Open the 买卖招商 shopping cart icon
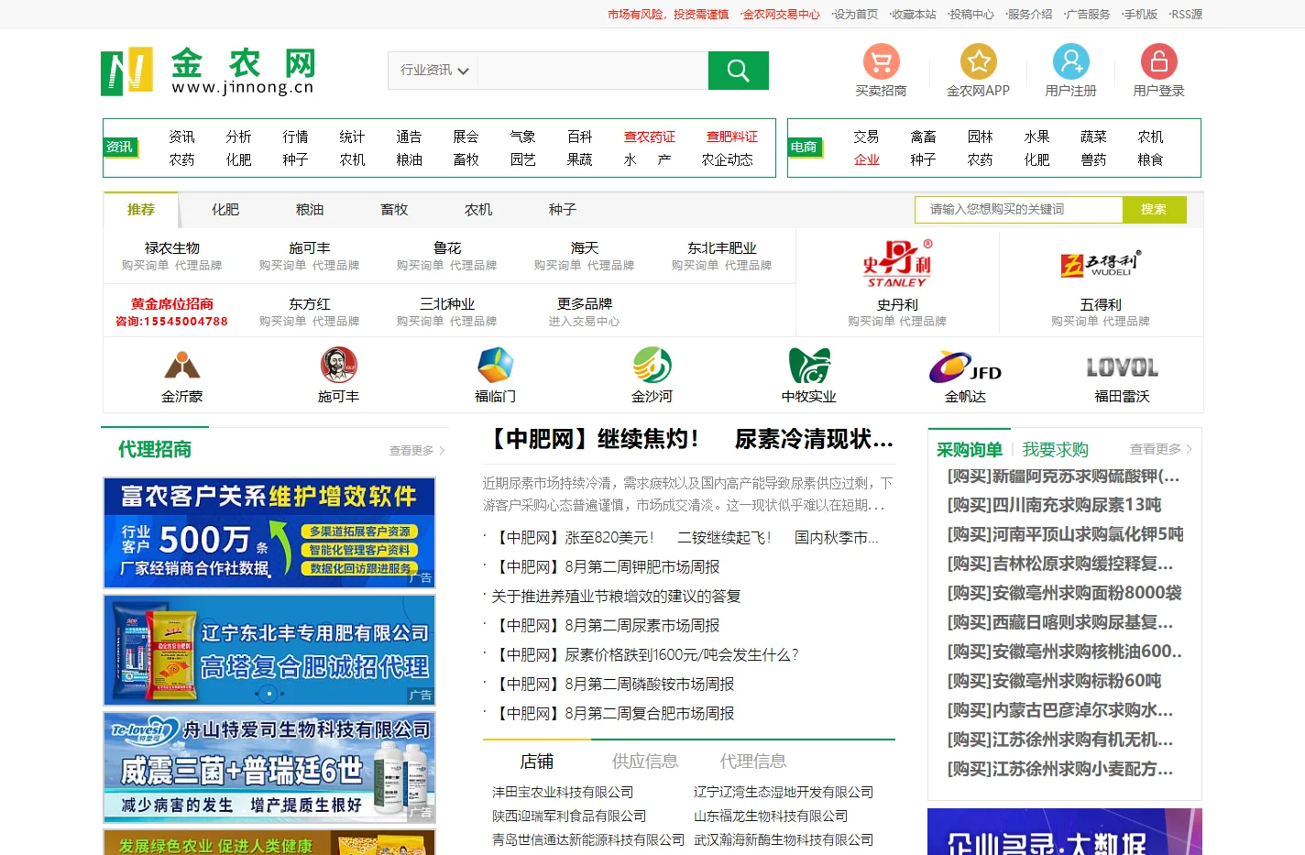This screenshot has width=1305, height=855. [x=881, y=61]
